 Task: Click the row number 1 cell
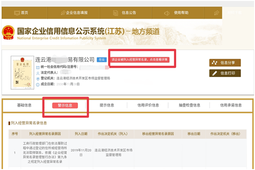[15, 153]
